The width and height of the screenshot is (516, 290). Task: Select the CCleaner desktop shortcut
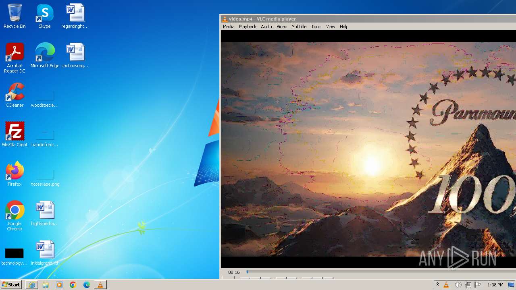click(x=15, y=95)
